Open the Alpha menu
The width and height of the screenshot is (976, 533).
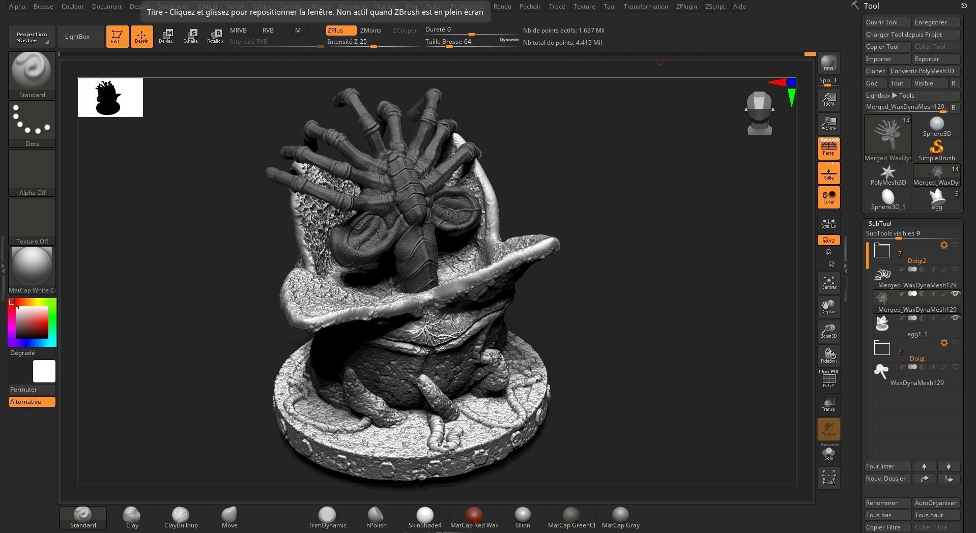(x=17, y=6)
